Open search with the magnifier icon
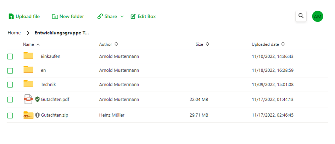 tap(301, 16)
